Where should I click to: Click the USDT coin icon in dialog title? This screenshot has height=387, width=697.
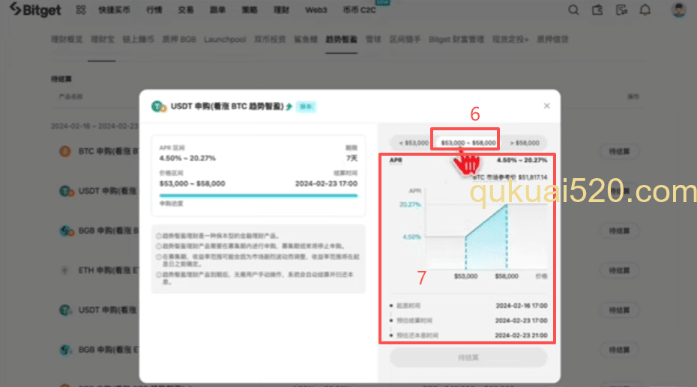click(x=159, y=106)
